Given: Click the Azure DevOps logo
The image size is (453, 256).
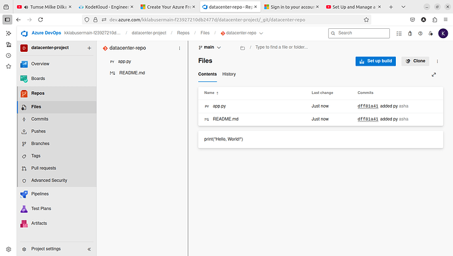Looking at the screenshot, I should [24, 33].
